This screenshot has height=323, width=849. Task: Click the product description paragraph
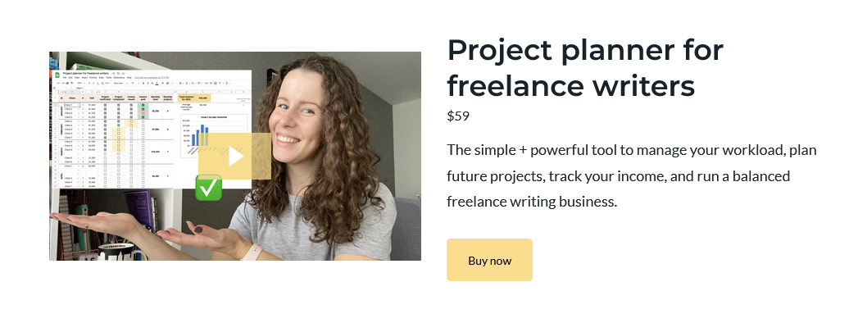pos(631,176)
